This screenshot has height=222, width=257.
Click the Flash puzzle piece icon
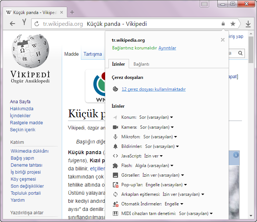pyautogui.click(x=115, y=166)
